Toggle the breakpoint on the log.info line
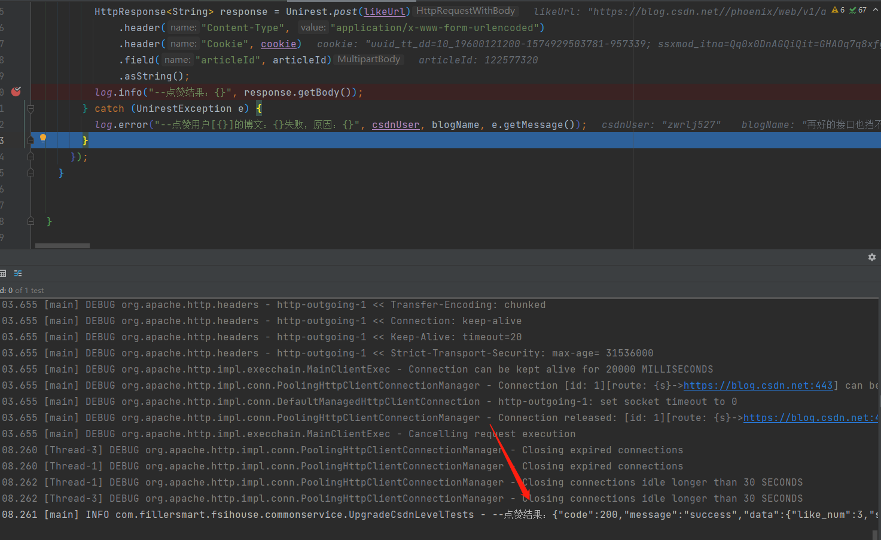The height and width of the screenshot is (540, 881). tap(16, 91)
